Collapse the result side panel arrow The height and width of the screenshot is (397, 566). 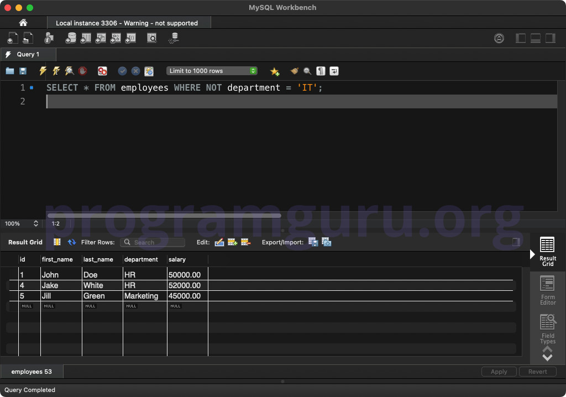(x=532, y=254)
